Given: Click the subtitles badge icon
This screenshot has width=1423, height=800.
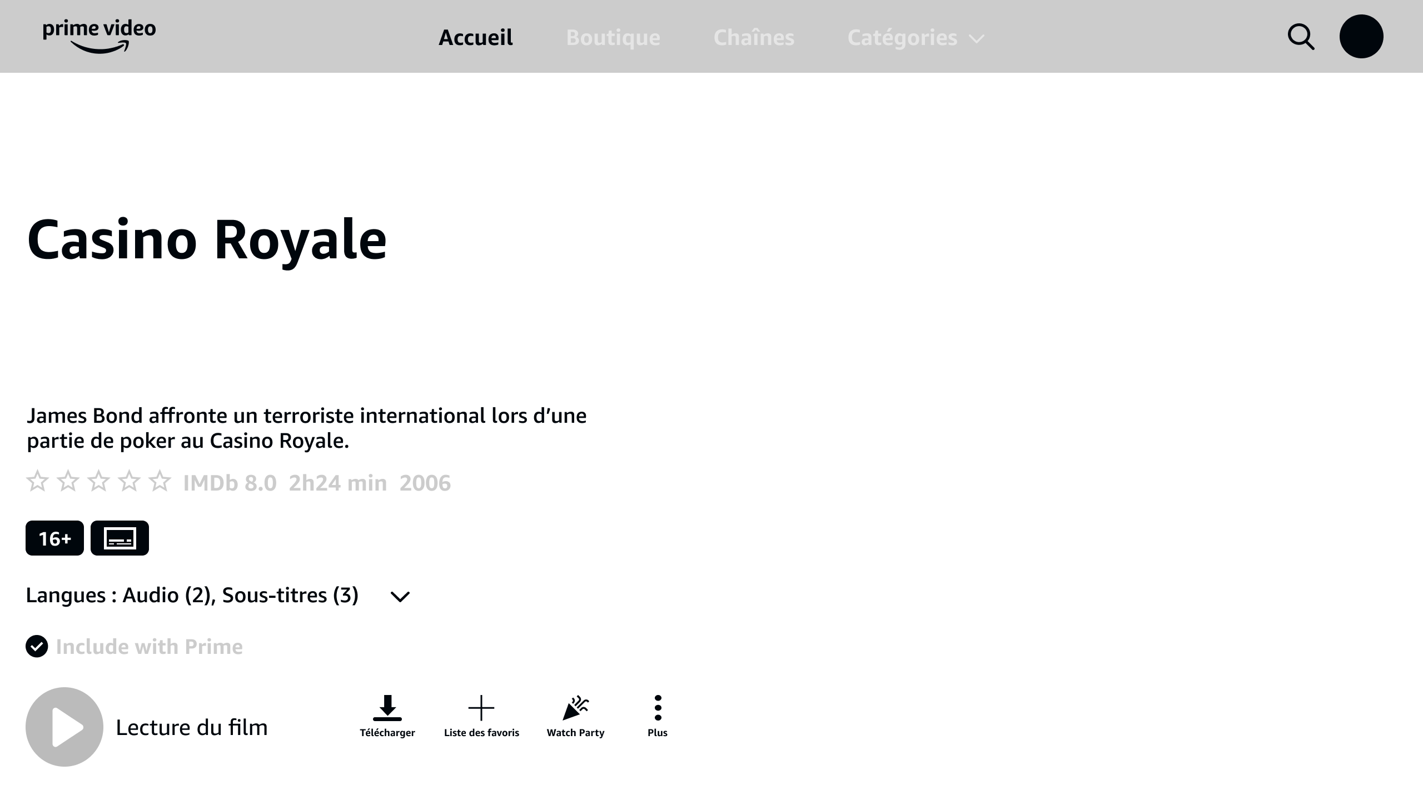Looking at the screenshot, I should point(120,538).
